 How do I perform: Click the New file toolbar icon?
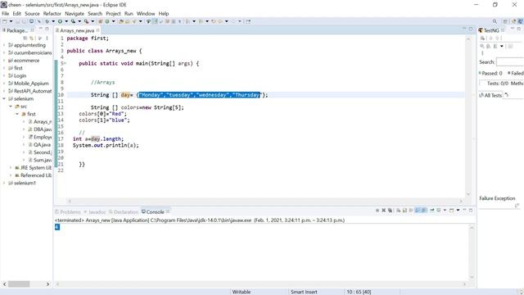click(x=5, y=21)
